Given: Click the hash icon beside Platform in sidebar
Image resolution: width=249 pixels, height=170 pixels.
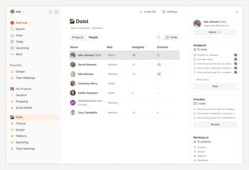Looking at the screenshot, I should point(12,136).
